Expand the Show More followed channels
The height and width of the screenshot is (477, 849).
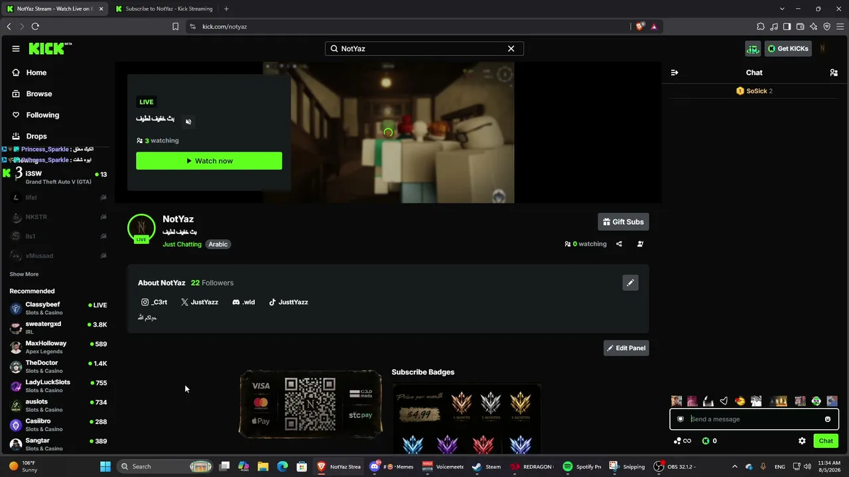[x=24, y=274]
